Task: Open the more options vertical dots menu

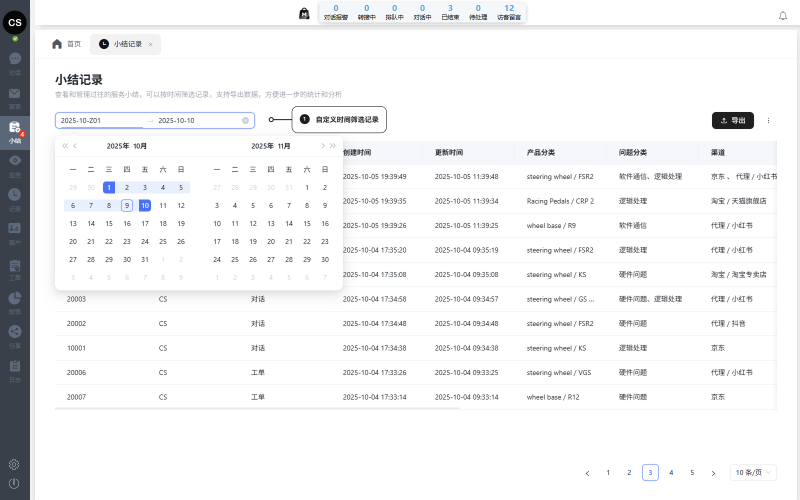Action: point(768,120)
